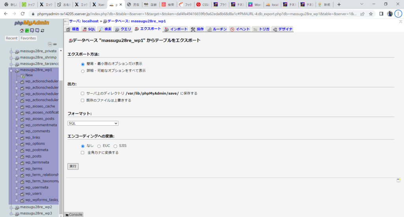
Task: Open the browser side panel icon
Action: click(382, 14)
